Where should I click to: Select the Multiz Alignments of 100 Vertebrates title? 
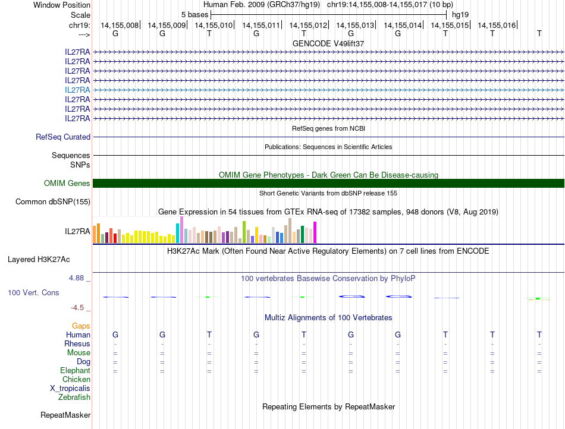(328, 317)
